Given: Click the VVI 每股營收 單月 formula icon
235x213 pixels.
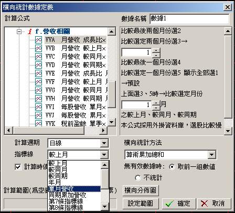Looking at the screenshot, I should click(x=38, y=107).
